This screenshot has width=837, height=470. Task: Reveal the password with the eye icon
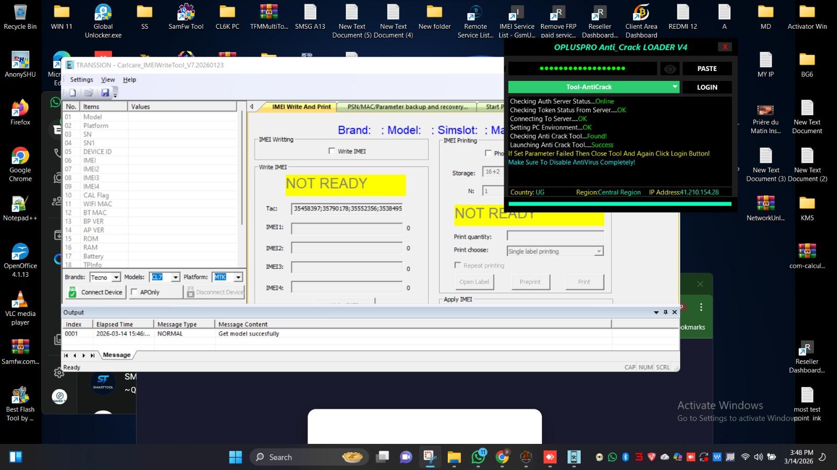(670, 68)
